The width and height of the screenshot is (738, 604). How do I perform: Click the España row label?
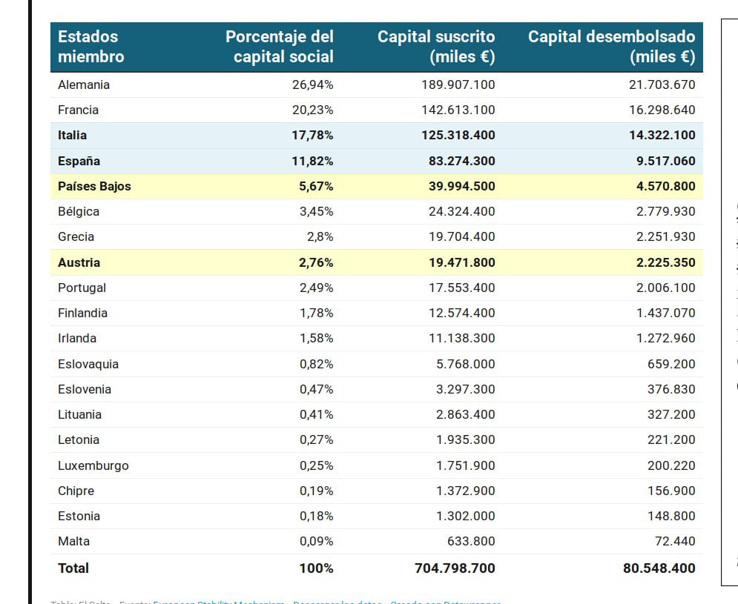pos(79,162)
